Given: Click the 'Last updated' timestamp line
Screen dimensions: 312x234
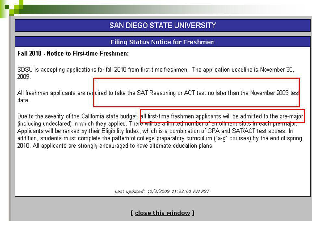Looking at the screenshot, I should pos(162,191).
